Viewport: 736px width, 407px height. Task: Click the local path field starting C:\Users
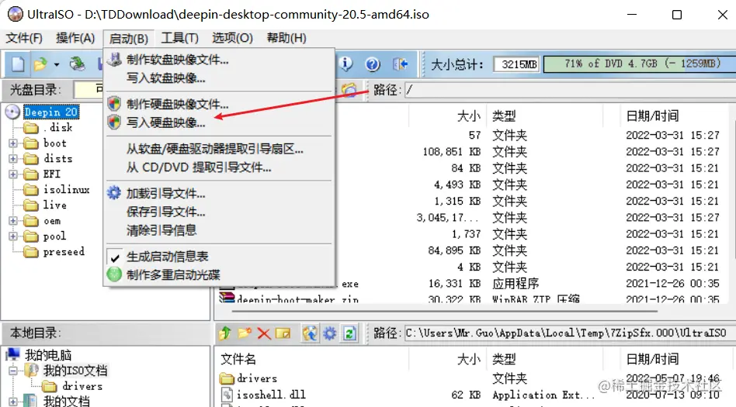pos(569,333)
